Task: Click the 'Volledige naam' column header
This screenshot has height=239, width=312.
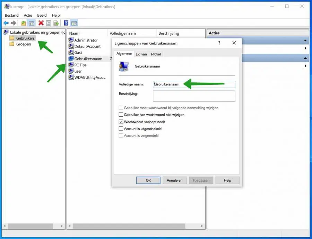Action: (132, 33)
